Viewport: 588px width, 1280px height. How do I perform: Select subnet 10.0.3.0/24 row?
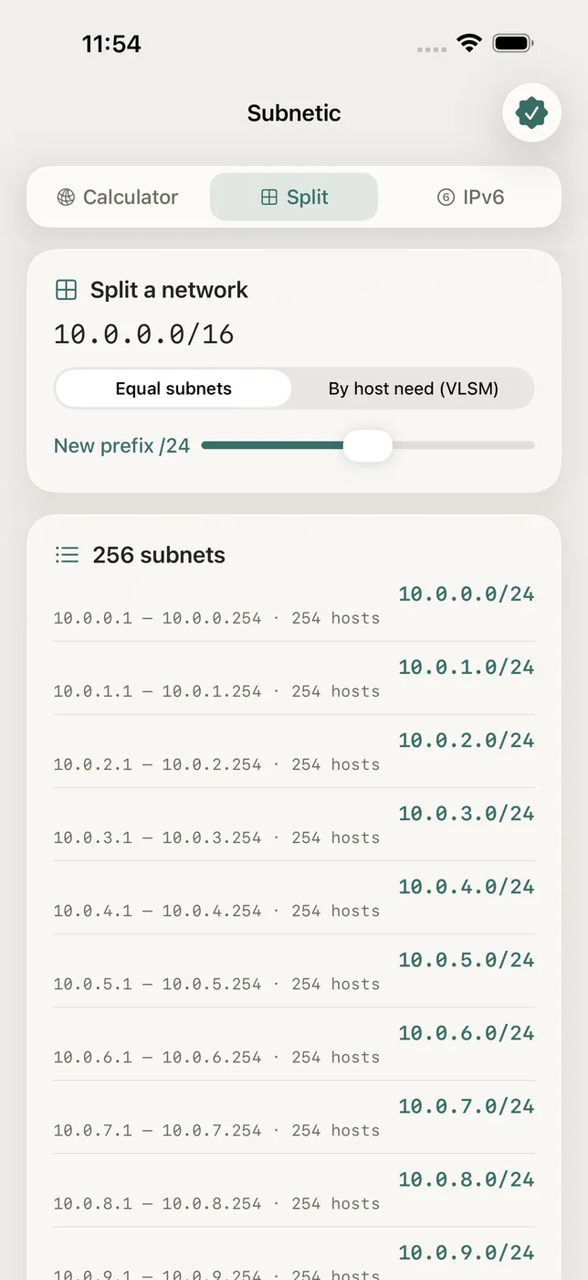(x=294, y=825)
